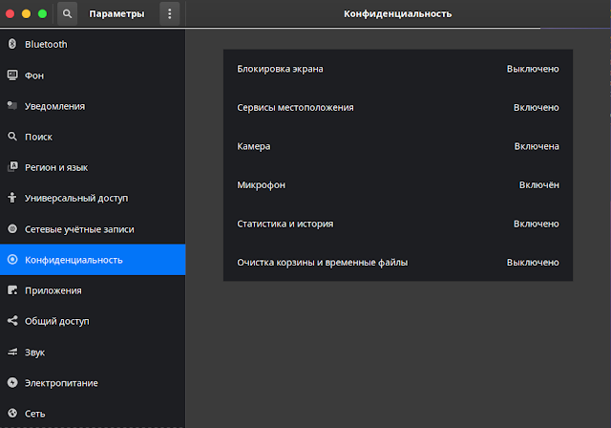The height and width of the screenshot is (428, 611).
Task: Click the Регион и язык icon
Action: [12, 167]
